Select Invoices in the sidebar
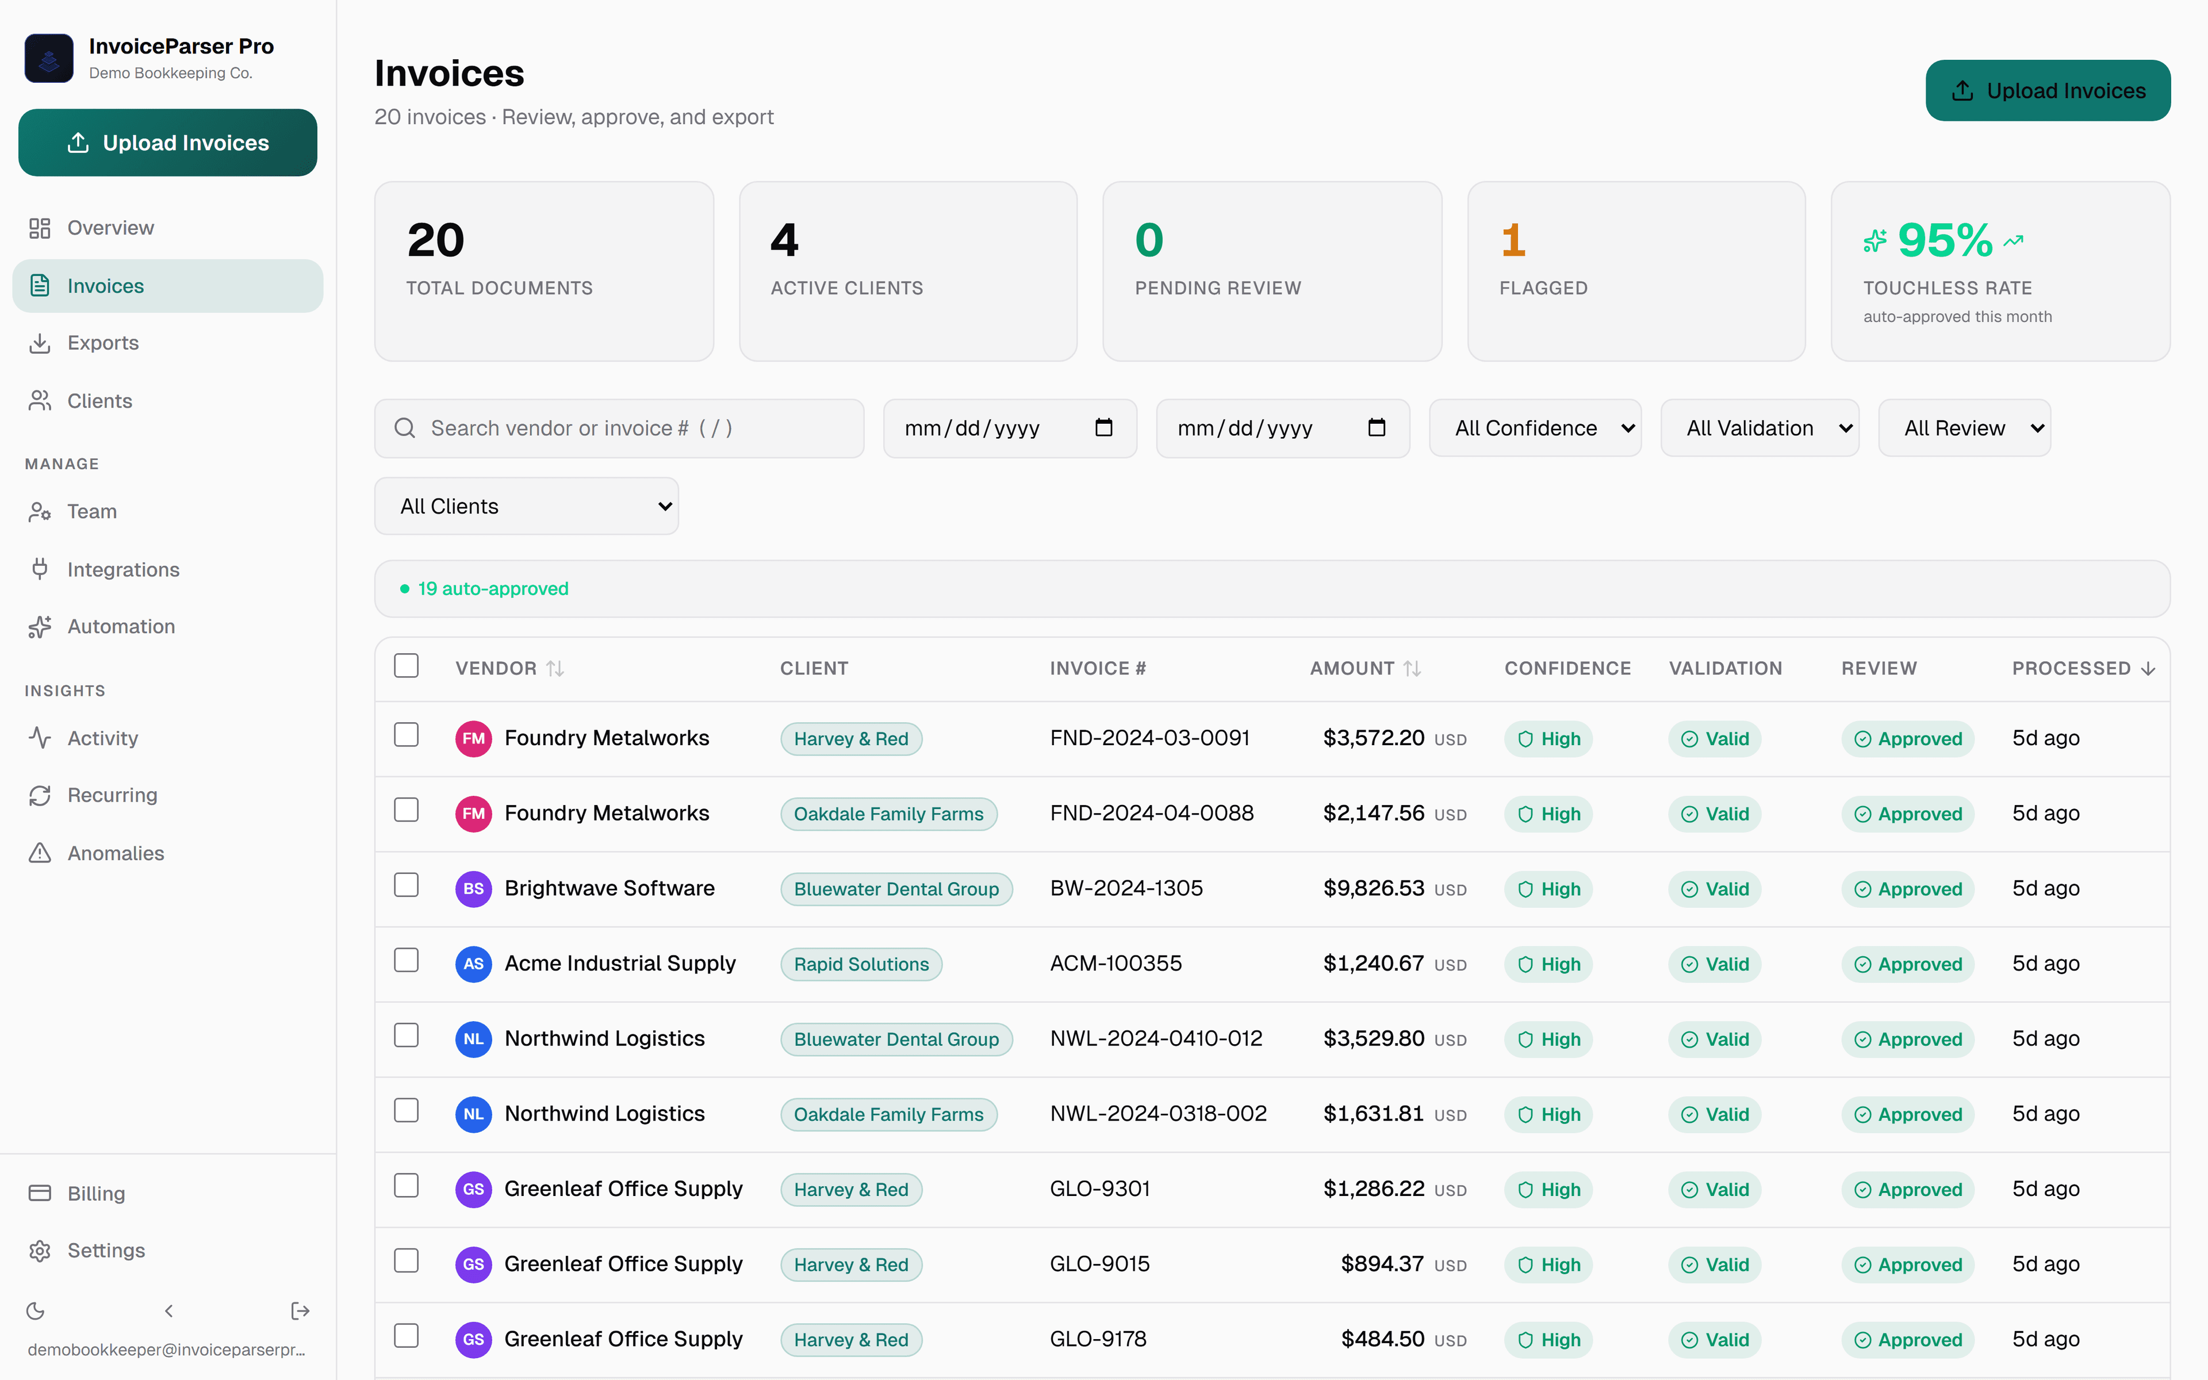Viewport: 2208px width, 1380px height. pyautogui.click(x=168, y=286)
